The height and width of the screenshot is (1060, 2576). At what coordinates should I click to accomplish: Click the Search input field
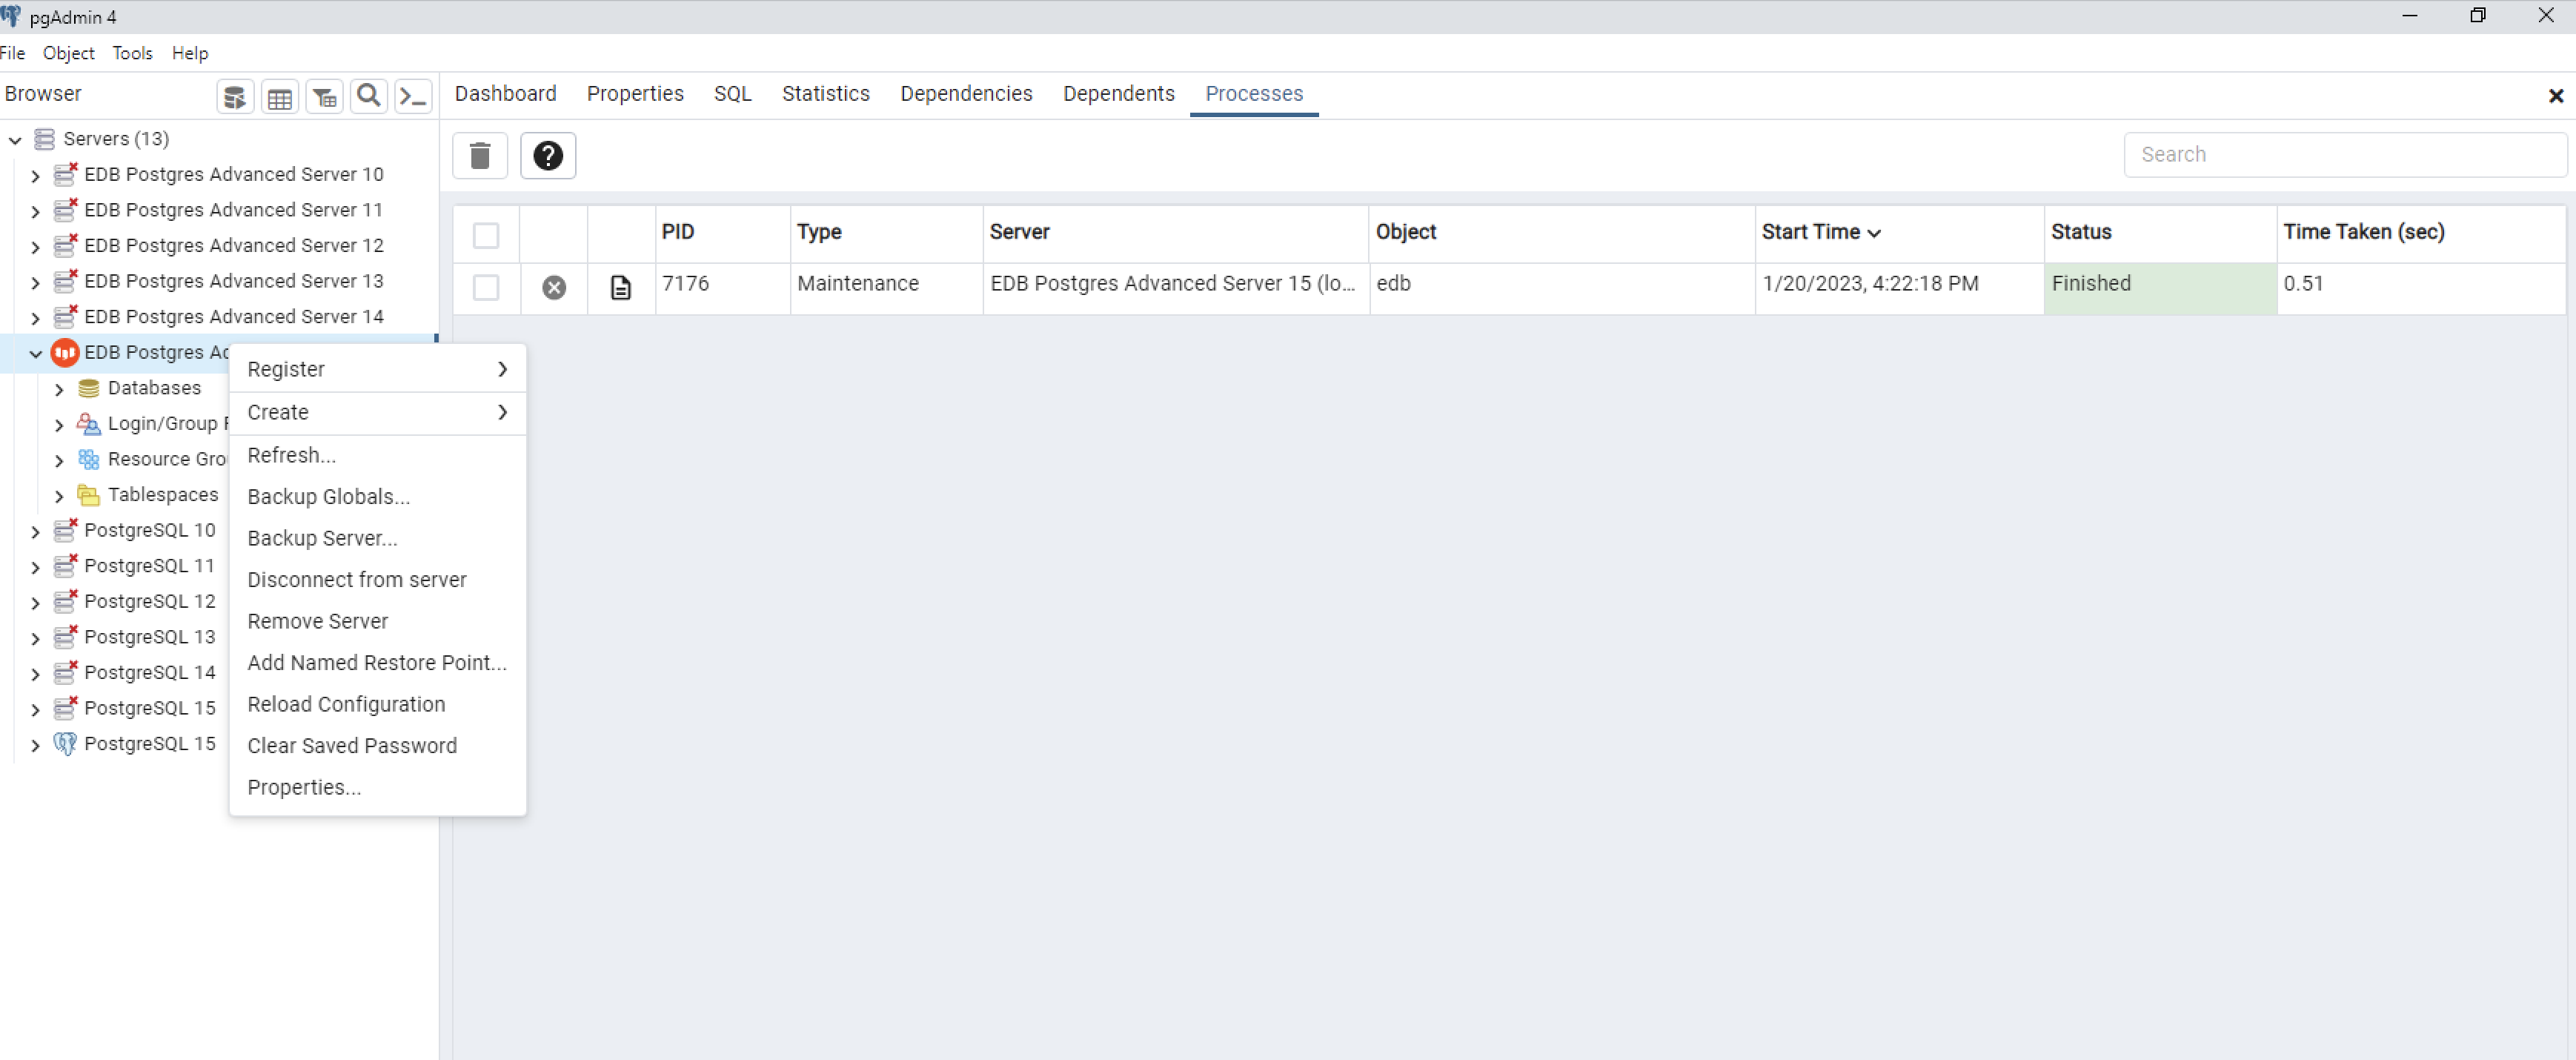pos(2343,155)
